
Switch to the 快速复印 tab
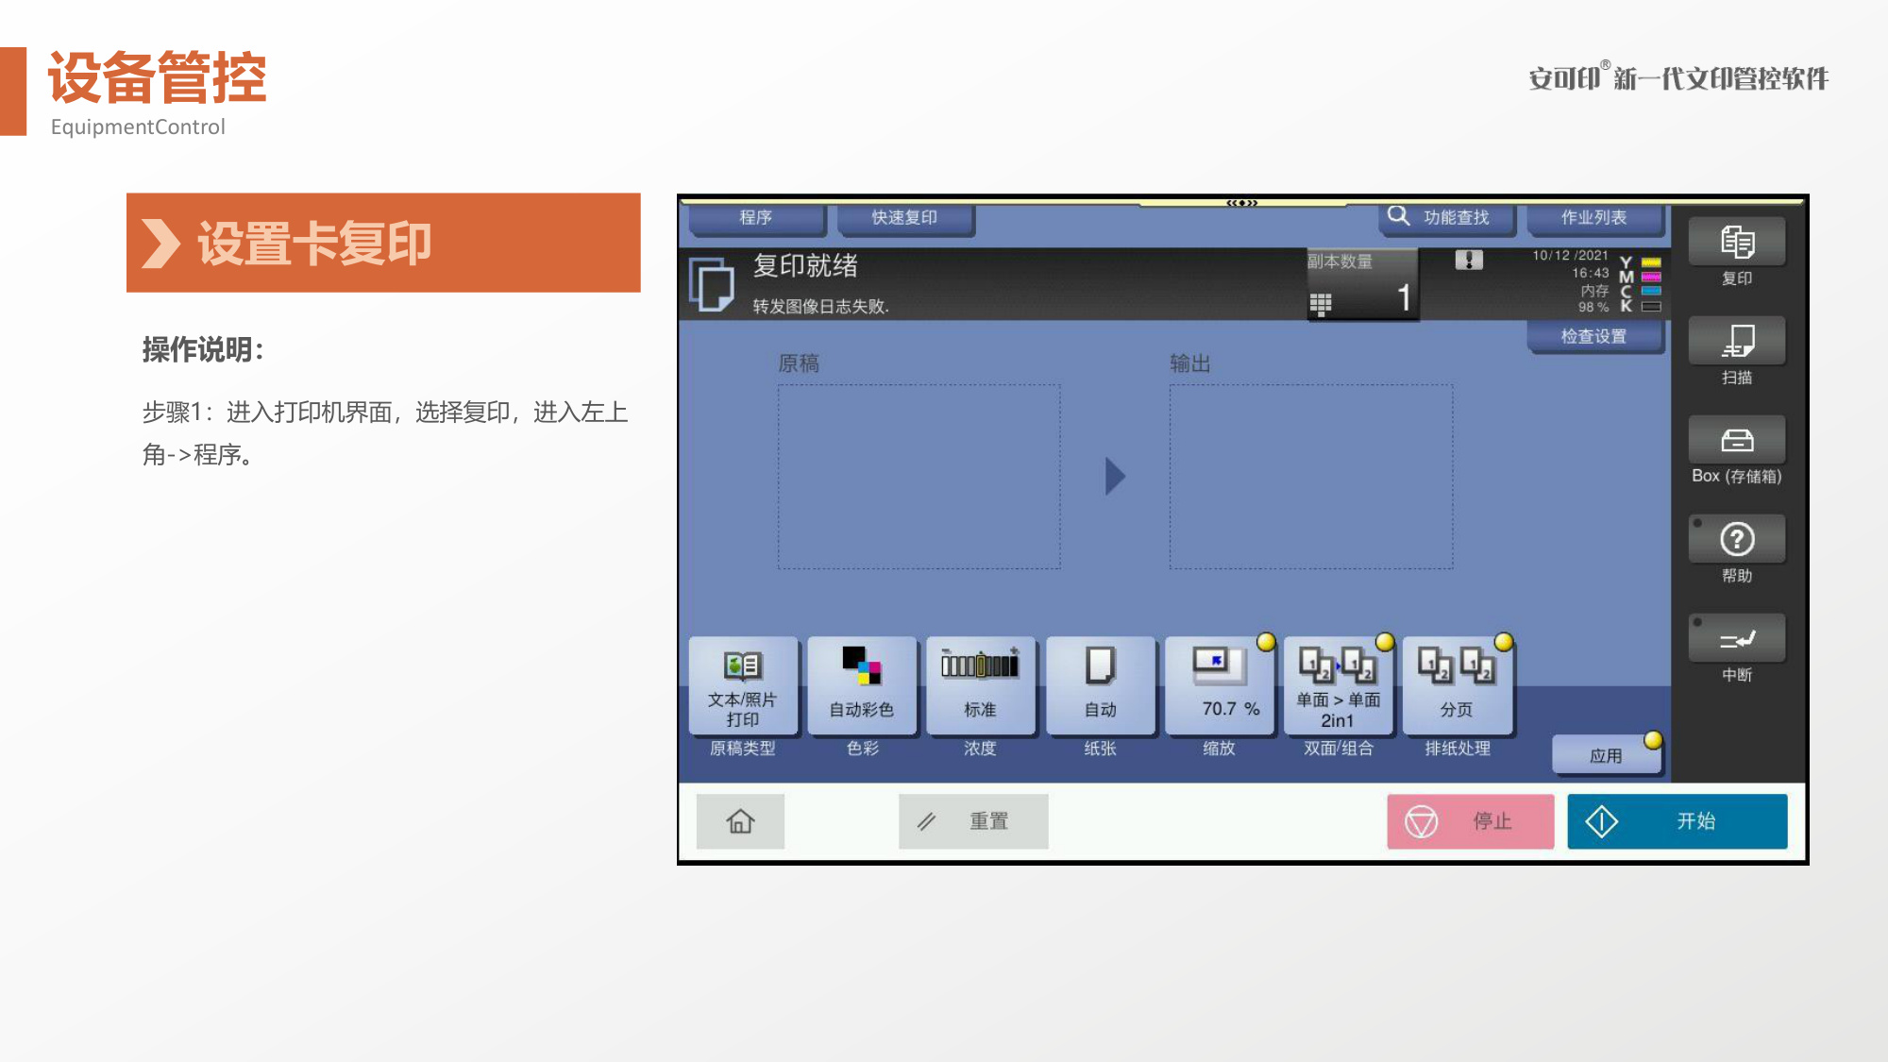point(905,218)
